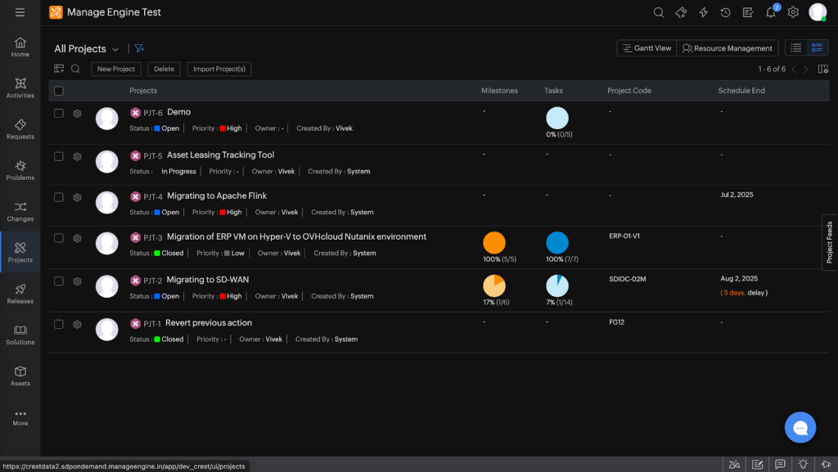The height and width of the screenshot is (472, 838).
Task: Open the notifications bell icon
Action: tap(771, 12)
